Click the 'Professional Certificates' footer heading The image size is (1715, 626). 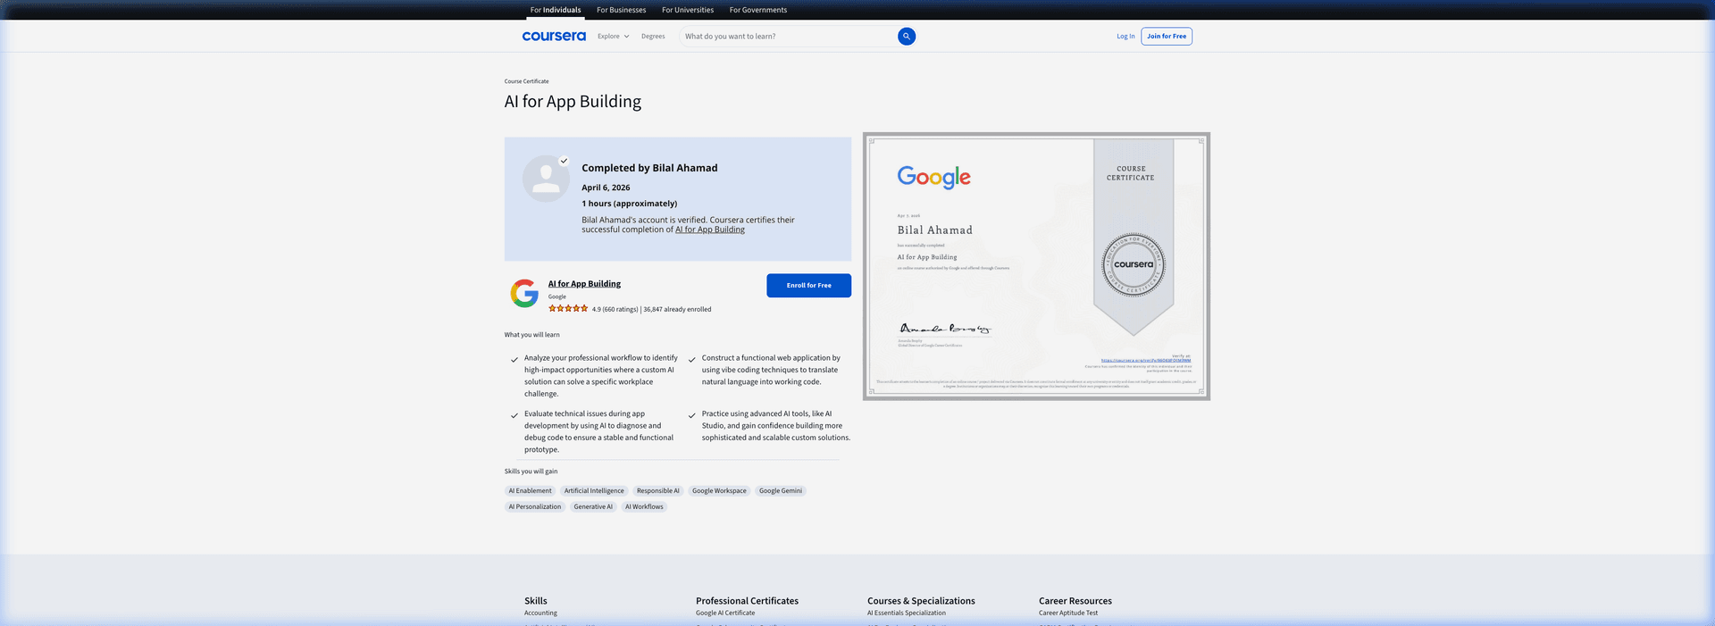[748, 601]
